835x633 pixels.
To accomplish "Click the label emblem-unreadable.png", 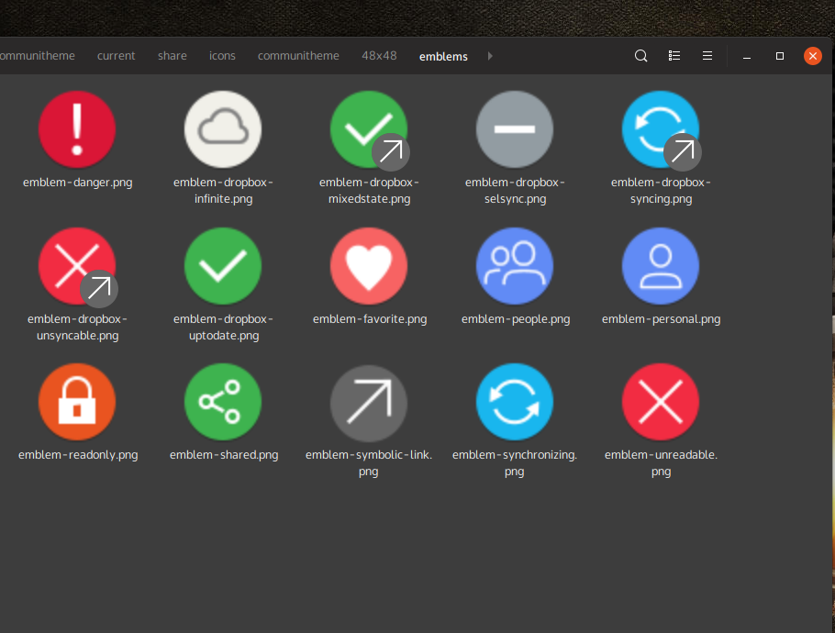I will [661, 463].
